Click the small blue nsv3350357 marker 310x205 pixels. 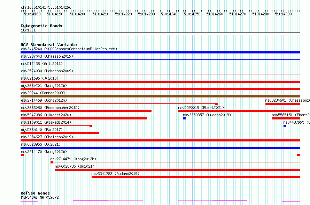[x=185, y=118]
